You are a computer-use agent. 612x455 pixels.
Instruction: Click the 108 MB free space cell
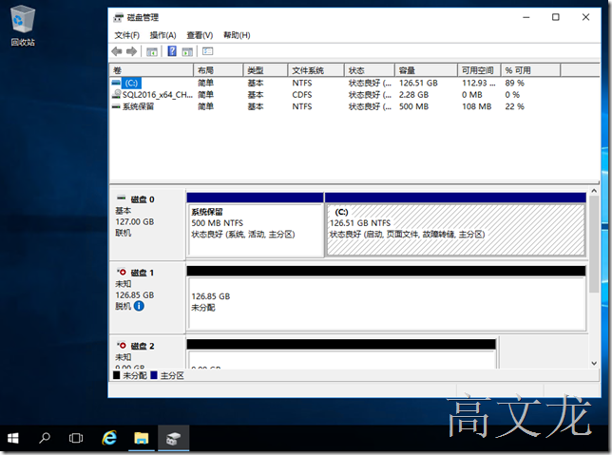(476, 106)
